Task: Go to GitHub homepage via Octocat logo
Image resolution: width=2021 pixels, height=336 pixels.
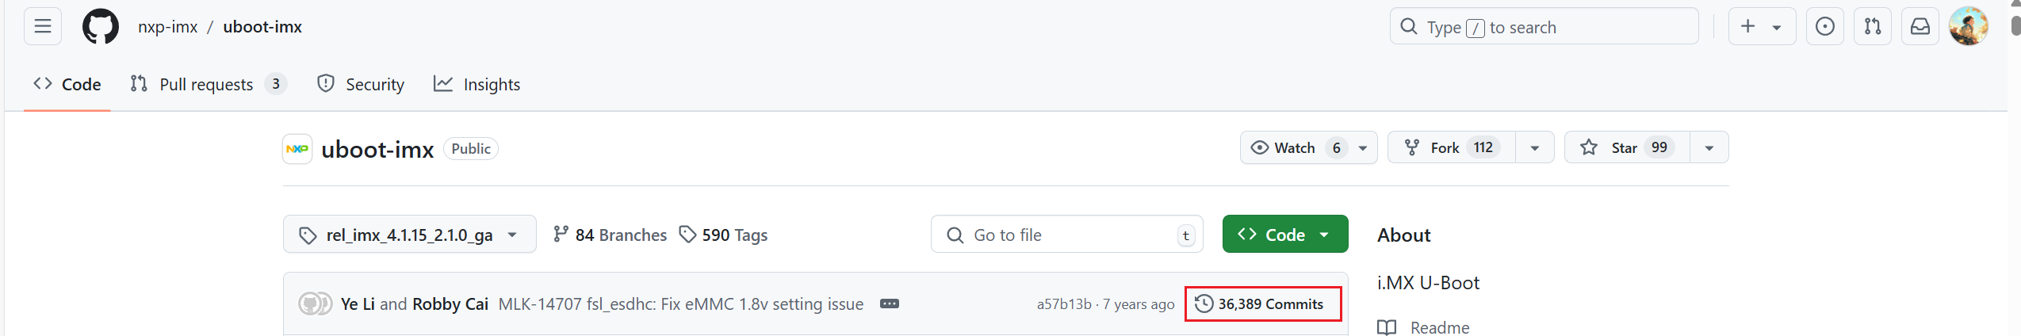Action: [x=101, y=27]
